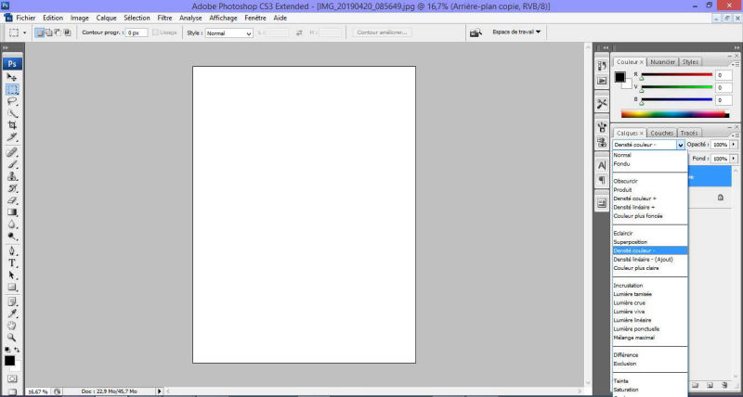Select the Type (T) tool
The width and height of the screenshot is (743, 397).
(x=12, y=263)
